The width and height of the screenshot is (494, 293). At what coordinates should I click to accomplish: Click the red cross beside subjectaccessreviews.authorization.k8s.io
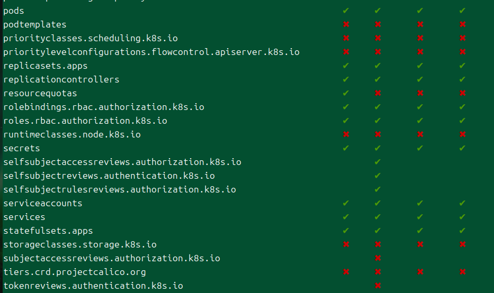(x=378, y=258)
